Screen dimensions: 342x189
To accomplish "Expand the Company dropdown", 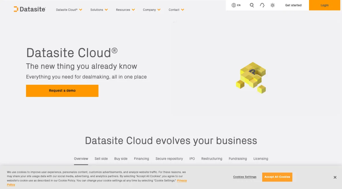I will tap(152, 10).
